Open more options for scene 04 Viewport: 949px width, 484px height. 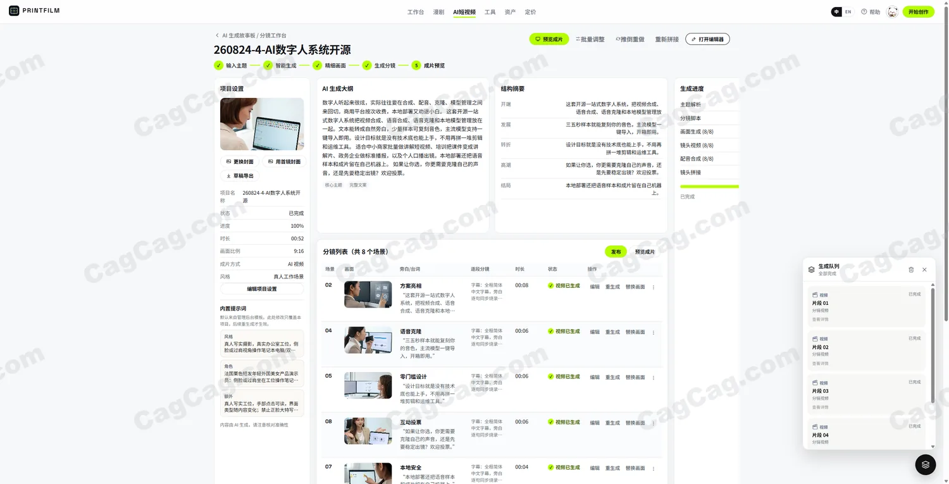tap(654, 332)
